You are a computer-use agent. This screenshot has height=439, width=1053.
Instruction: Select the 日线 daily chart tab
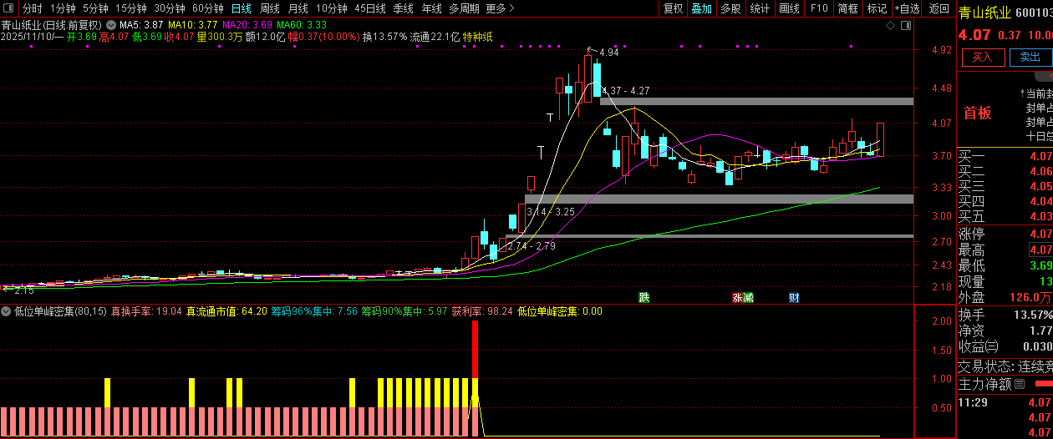pos(242,8)
